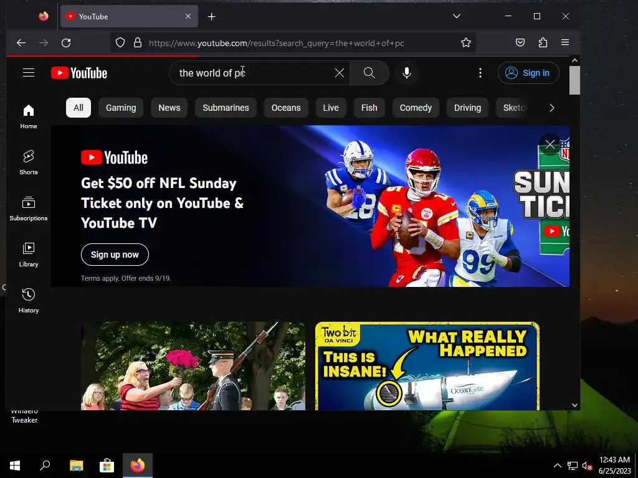Image resolution: width=638 pixels, height=478 pixels.
Task: Open Firefox application menu
Action: [x=565, y=43]
